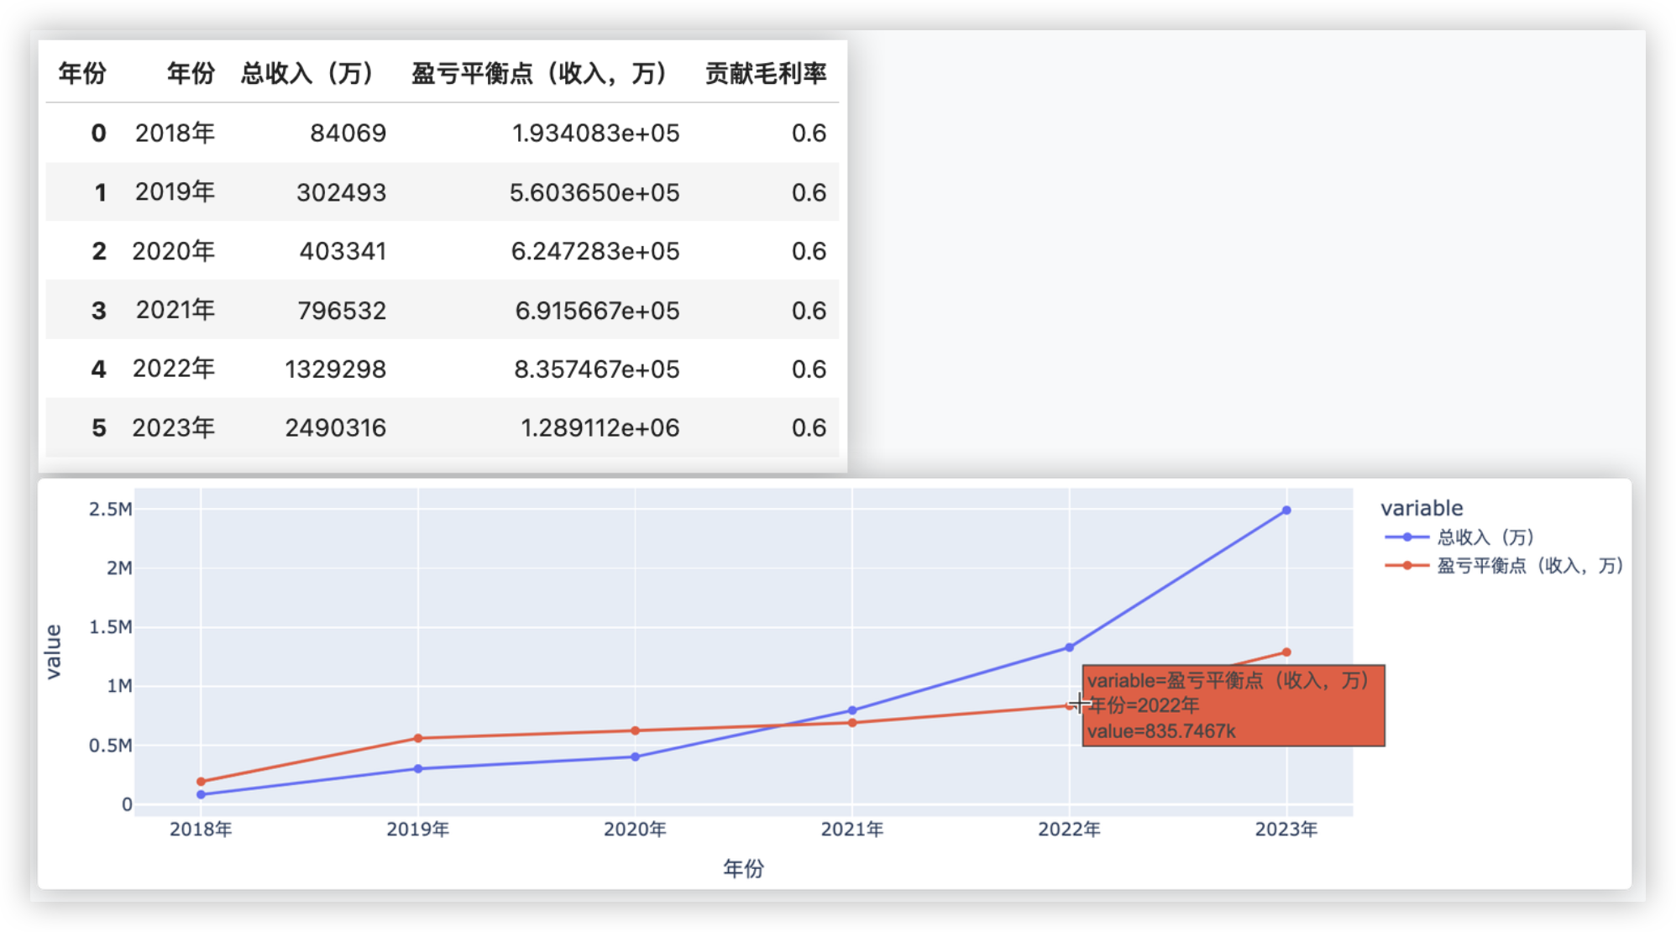
Task: Toggle 盈亏平衡点（收入，万） series in legend
Action: [1529, 566]
